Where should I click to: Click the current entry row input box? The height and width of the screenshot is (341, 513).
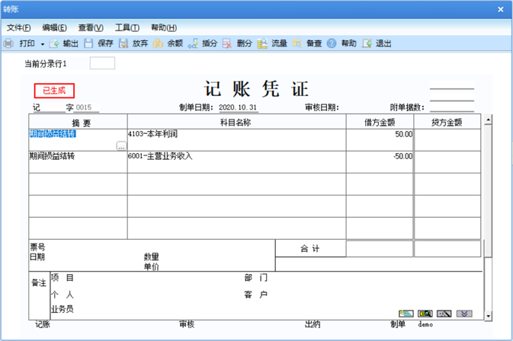coord(102,63)
